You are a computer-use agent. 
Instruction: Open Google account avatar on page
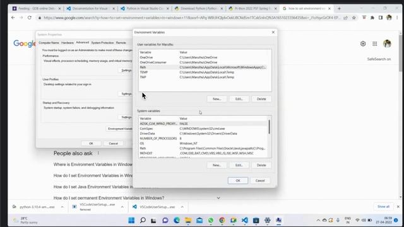click(x=387, y=44)
